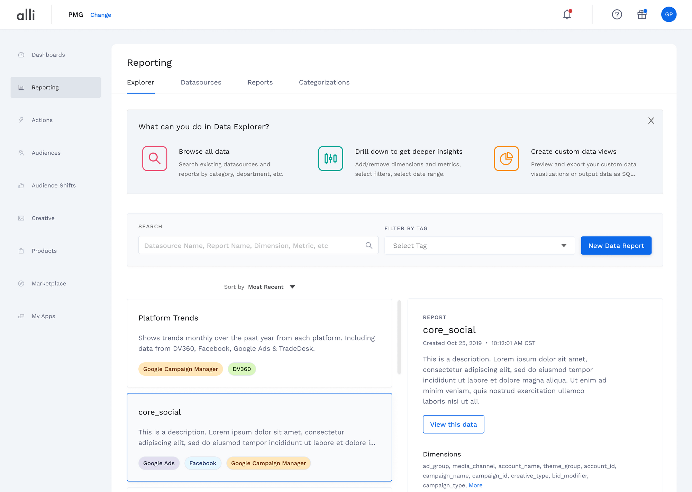Screen dimensions: 692x492
Task: Open Audiences from the sidebar
Action: point(46,152)
